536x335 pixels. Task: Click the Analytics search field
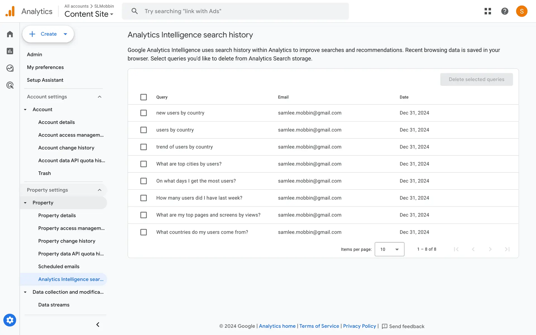tap(235, 11)
